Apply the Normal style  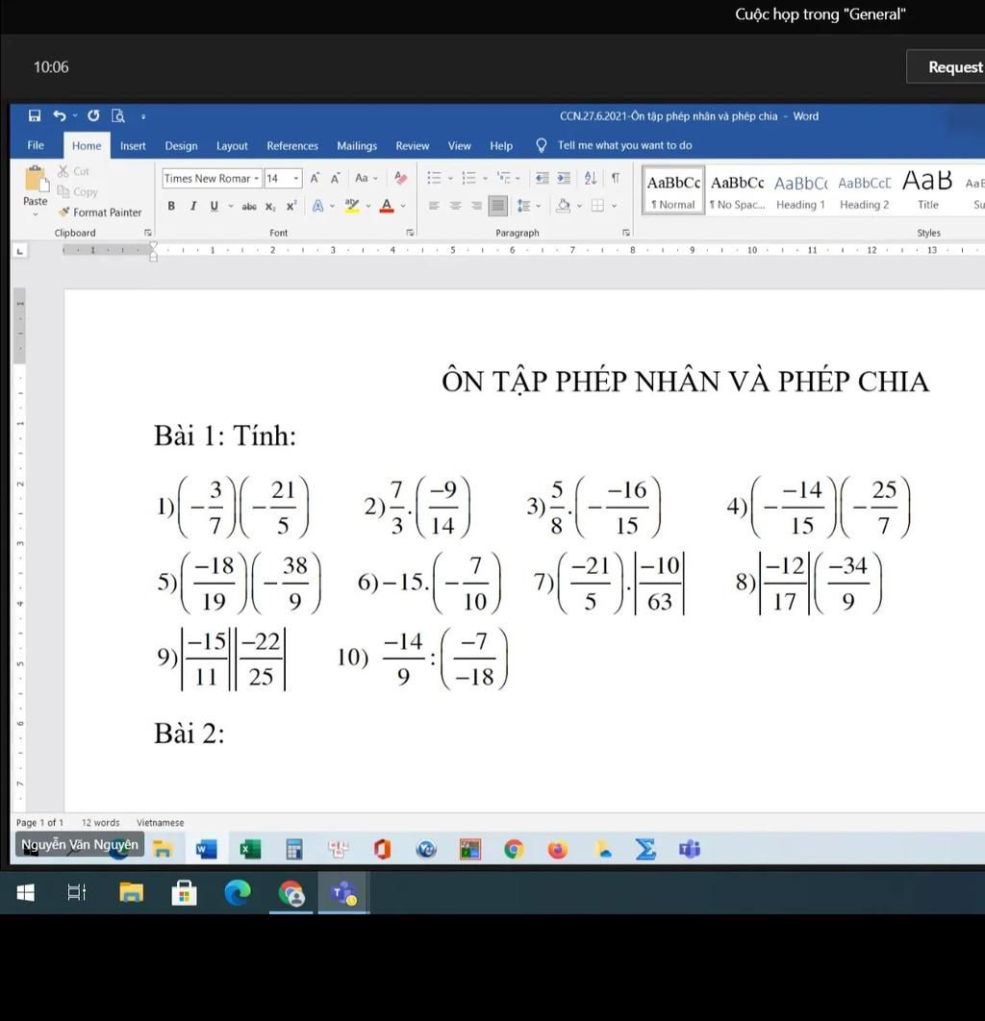pos(673,190)
